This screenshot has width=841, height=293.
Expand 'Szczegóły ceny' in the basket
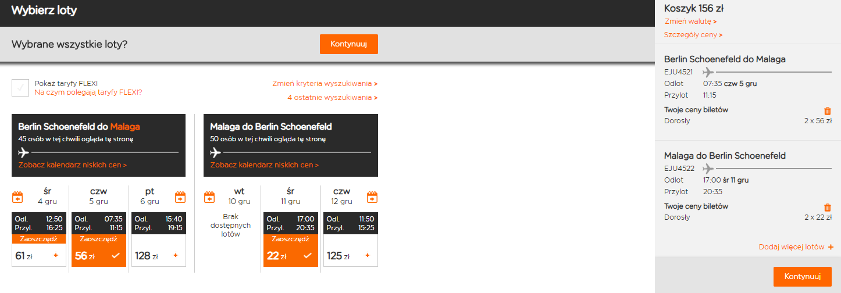[693, 35]
